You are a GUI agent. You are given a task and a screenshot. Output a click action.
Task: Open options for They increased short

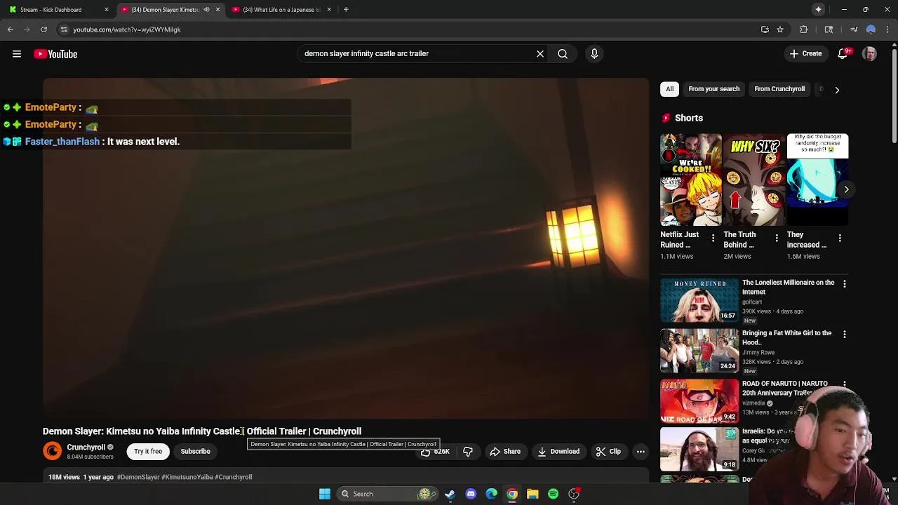coord(840,238)
